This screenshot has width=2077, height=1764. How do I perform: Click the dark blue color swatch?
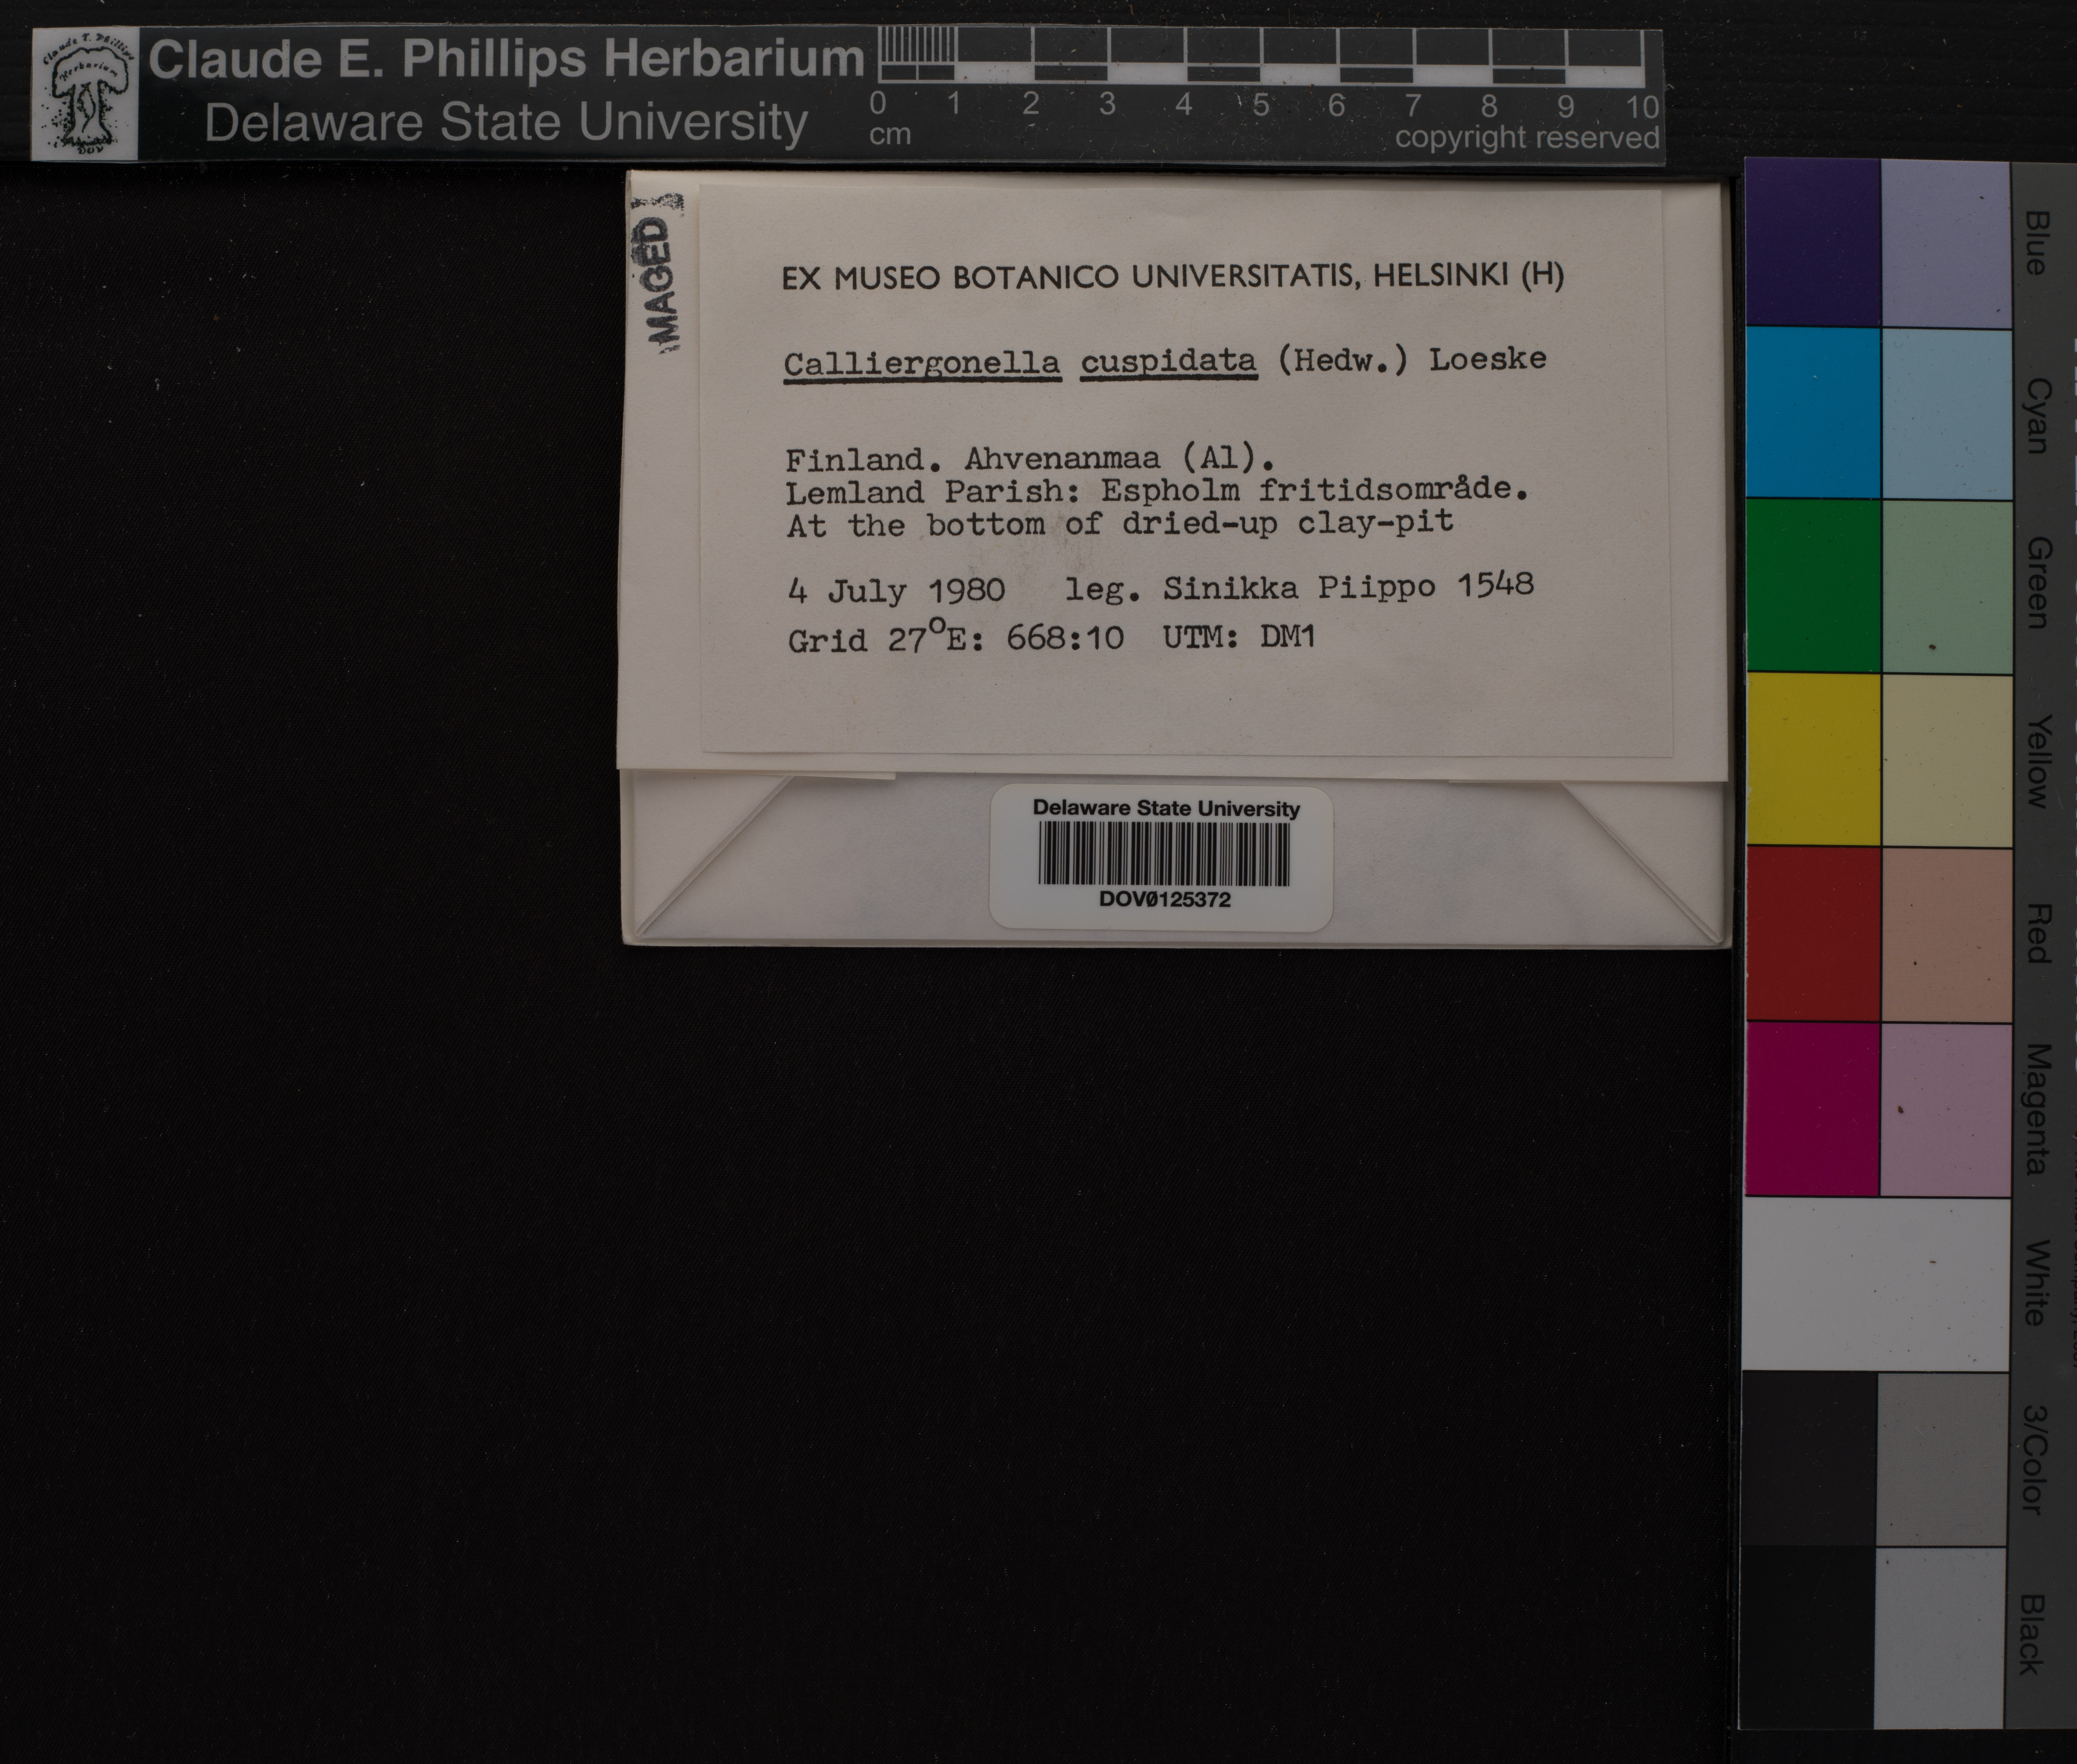(x=1812, y=243)
